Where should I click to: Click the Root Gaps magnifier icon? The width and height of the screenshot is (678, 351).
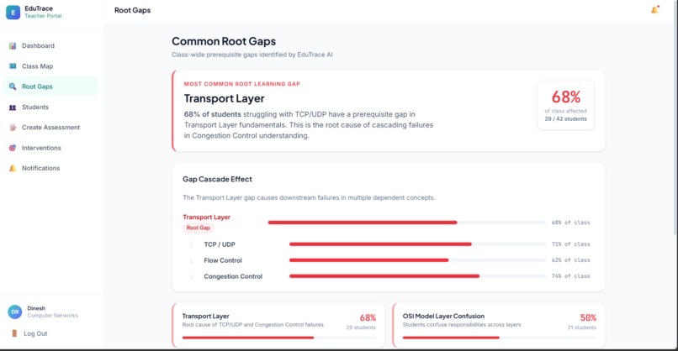click(x=13, y=86)
